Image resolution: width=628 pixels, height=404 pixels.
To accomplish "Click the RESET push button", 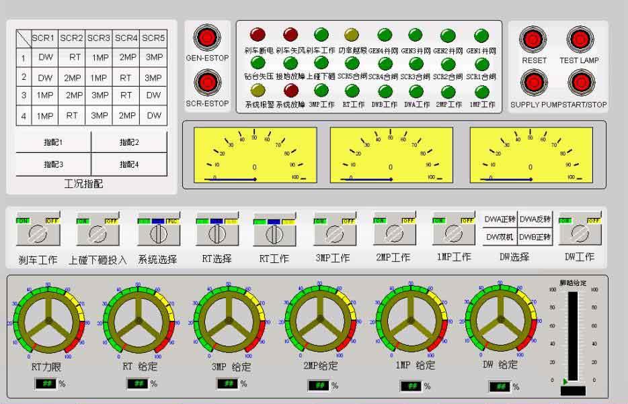I will point(534,40).
